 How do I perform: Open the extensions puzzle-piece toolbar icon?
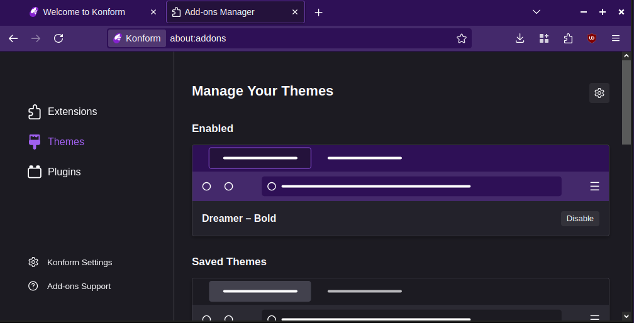568,38
